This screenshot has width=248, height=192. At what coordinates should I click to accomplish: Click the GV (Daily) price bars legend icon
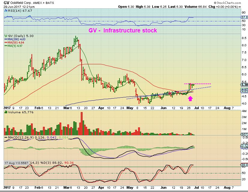click(x=6, y=36)
